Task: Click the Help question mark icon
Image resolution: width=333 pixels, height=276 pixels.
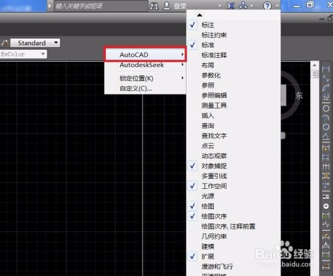Action: pyautogui.click(x=267, y=5)
